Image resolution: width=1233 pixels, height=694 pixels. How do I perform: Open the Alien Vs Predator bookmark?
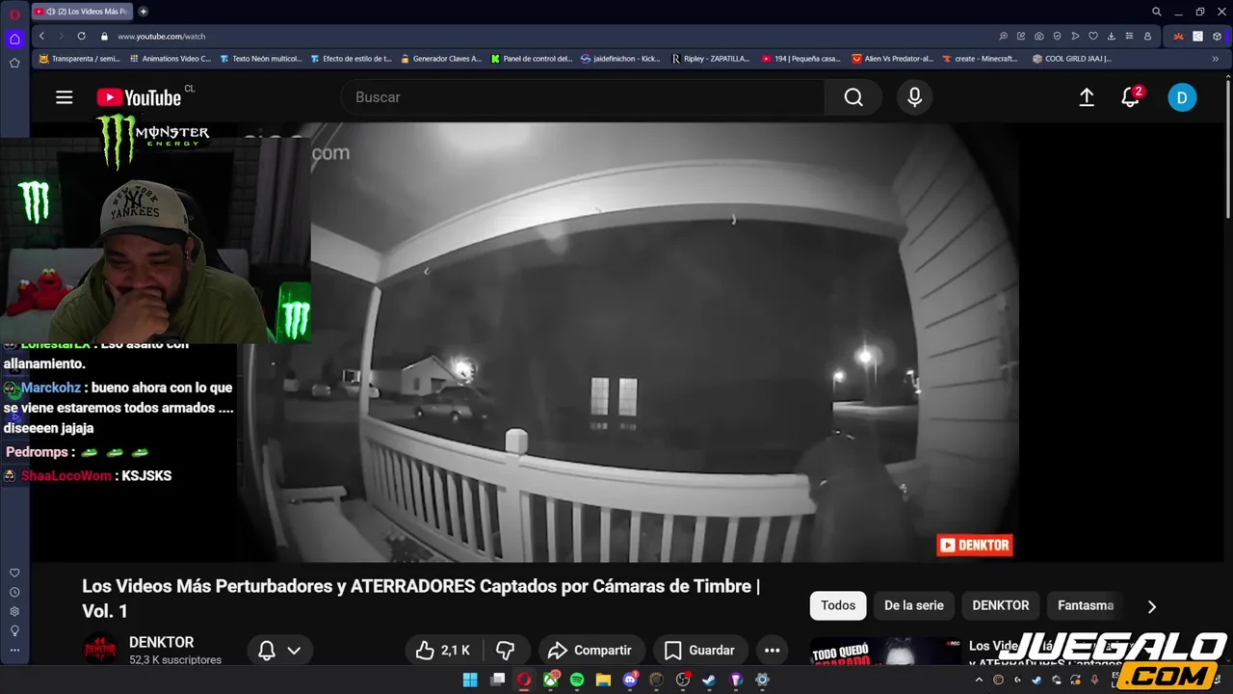pyautogui.click(x=892, y=59)
